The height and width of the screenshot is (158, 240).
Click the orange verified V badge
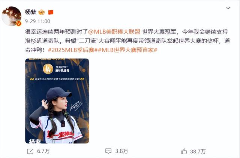[x=18, y=24]
